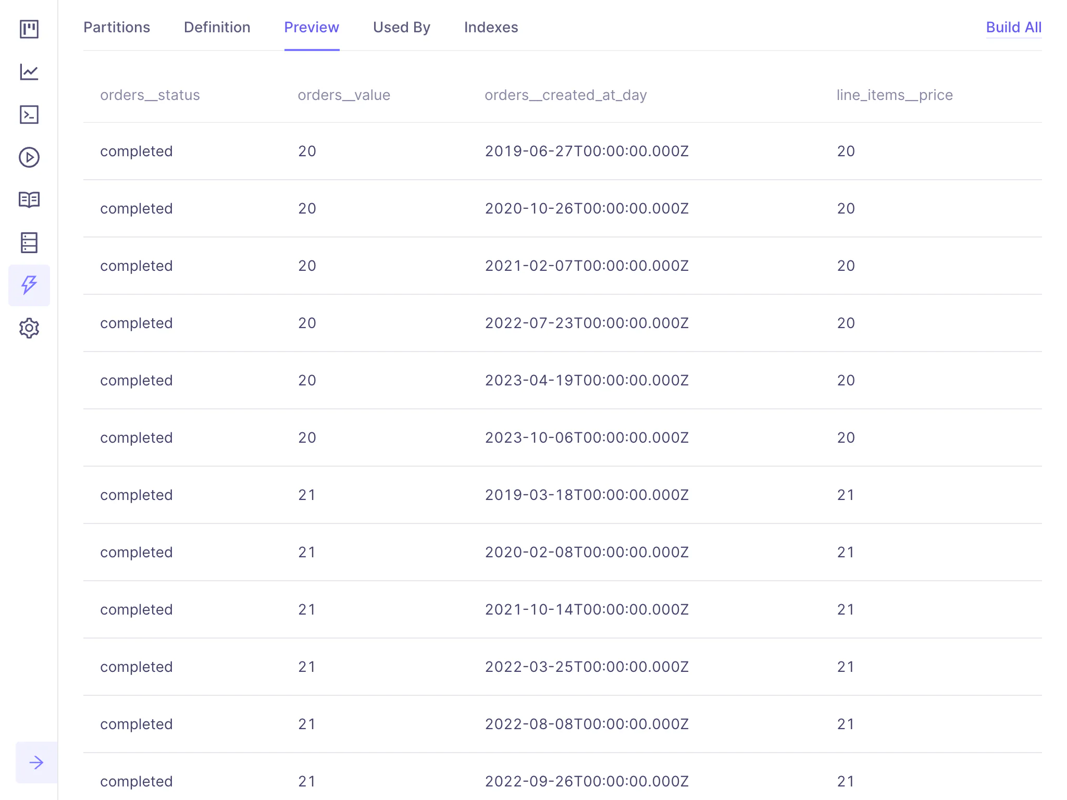
Task: Open the terminal console icon
Action: click(29, 115)
